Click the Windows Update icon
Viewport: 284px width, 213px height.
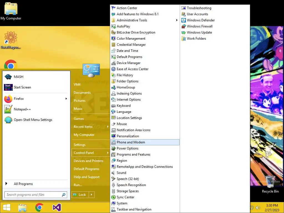184,32
